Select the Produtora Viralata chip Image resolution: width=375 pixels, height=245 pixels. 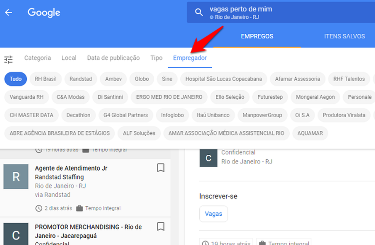[x=344, y=115]
